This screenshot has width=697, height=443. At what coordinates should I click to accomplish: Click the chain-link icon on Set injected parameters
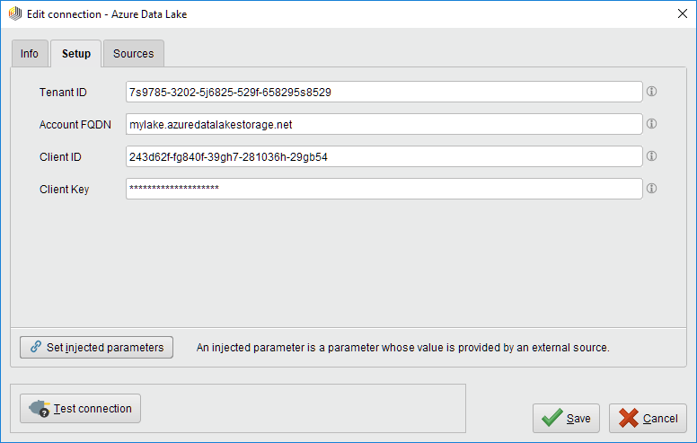(x=36, y=347)
